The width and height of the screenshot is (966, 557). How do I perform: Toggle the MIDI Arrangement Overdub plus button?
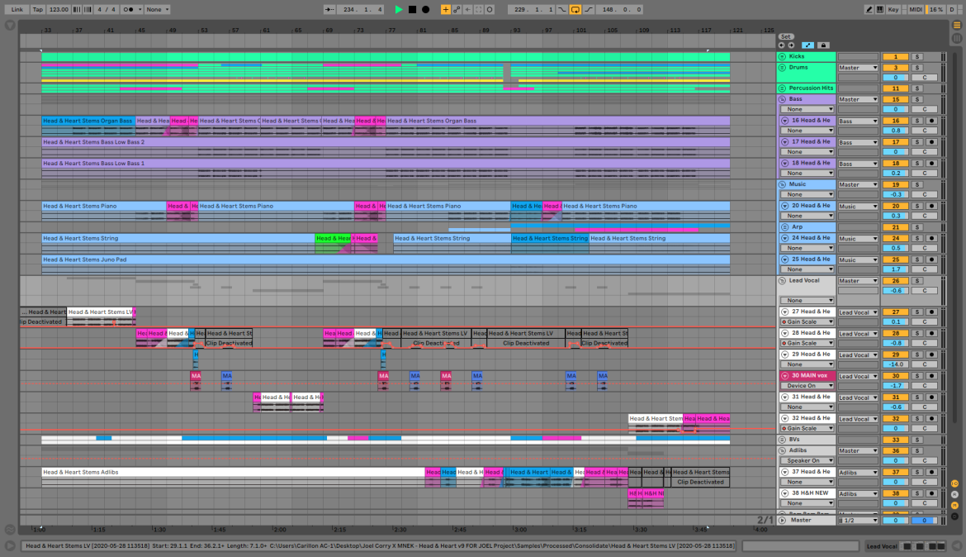445,9
